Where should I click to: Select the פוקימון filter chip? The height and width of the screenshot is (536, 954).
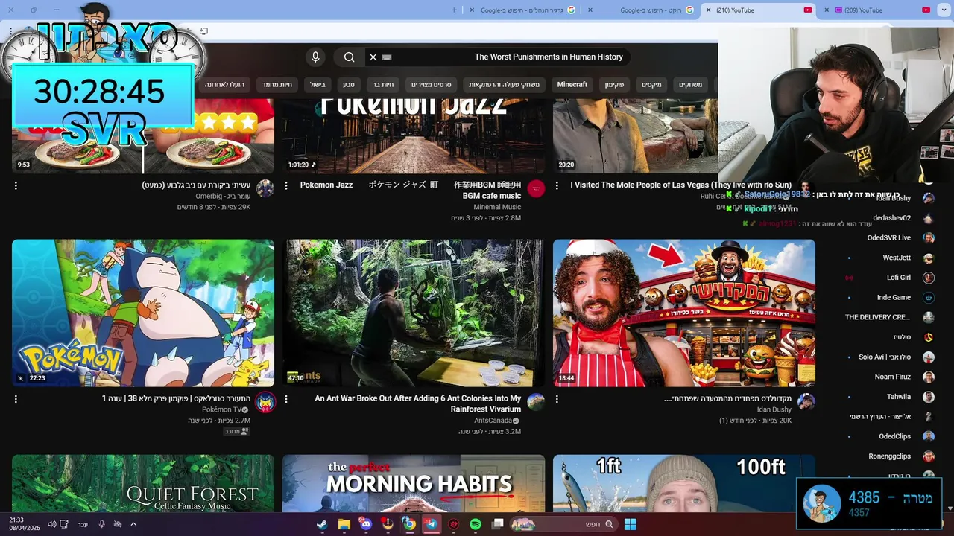(x=614, y=85)
